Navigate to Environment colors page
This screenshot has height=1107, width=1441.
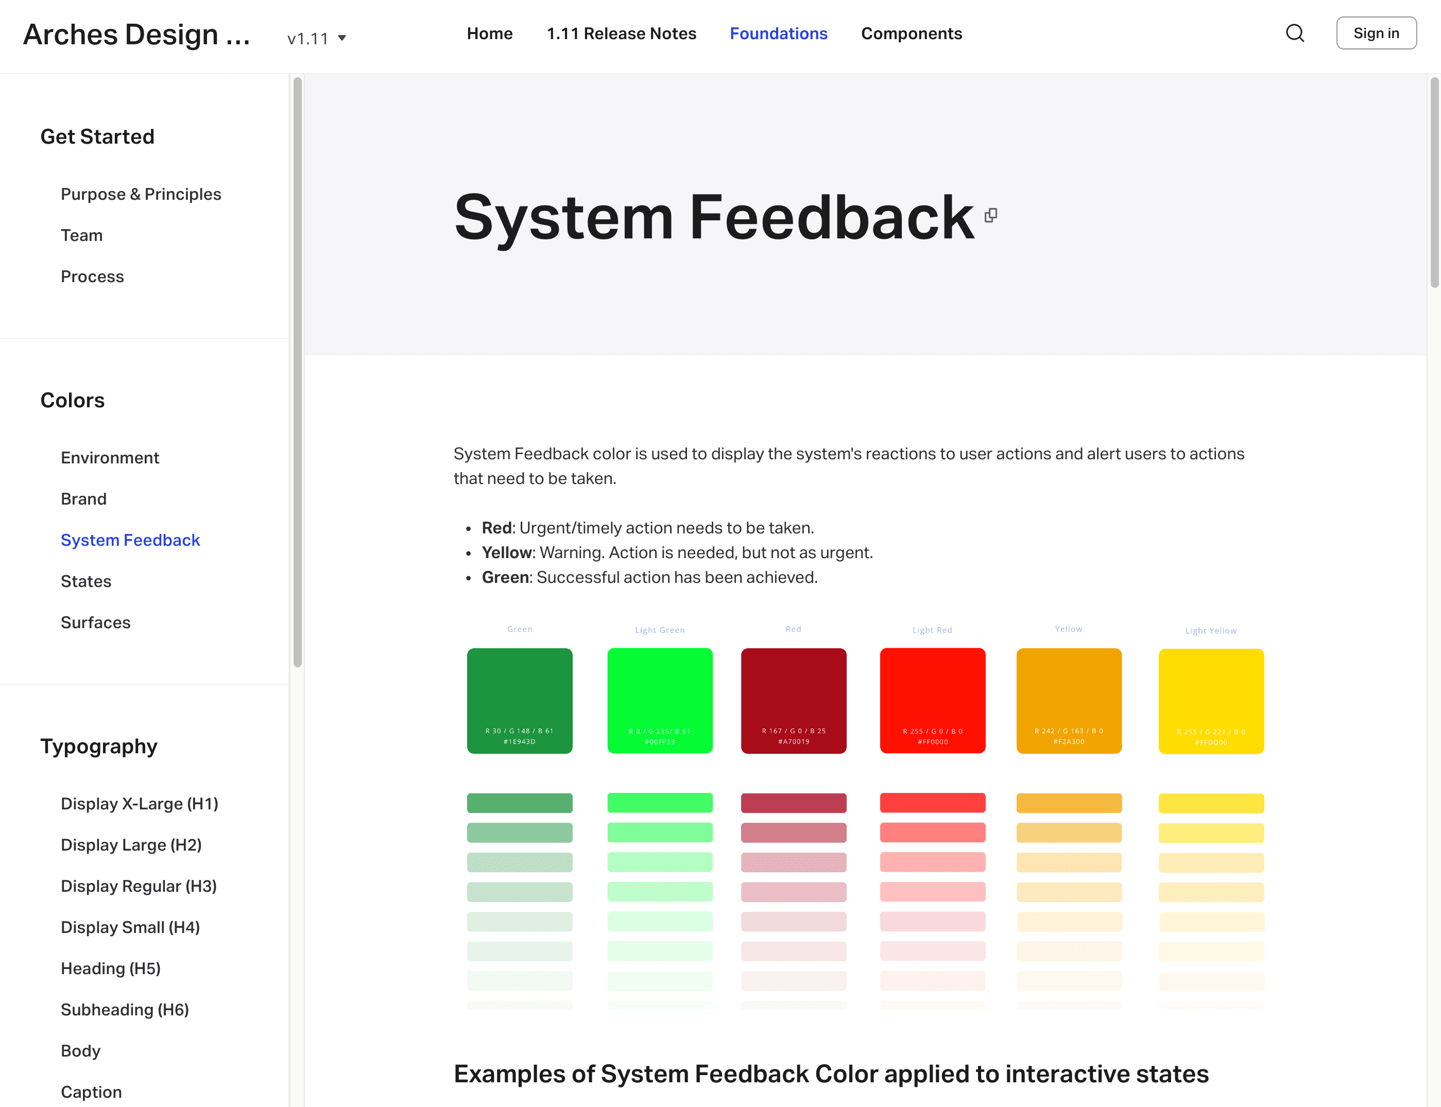click(109, 457)
